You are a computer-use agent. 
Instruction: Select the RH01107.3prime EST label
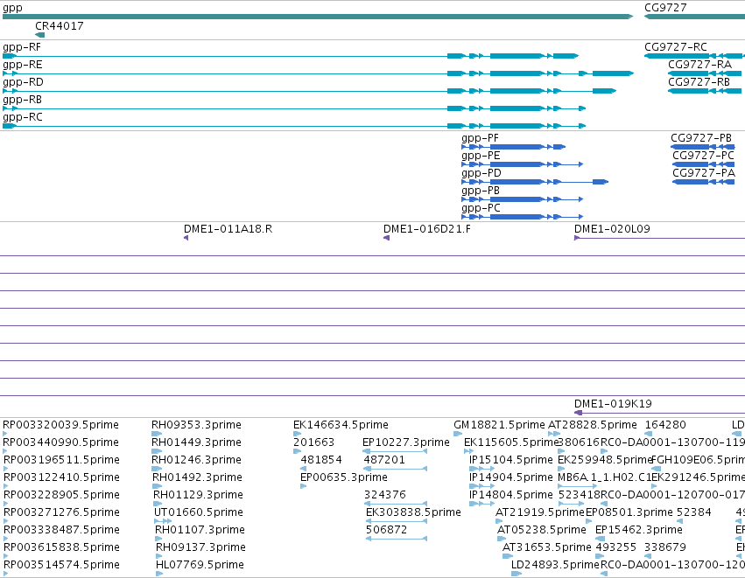point(200,530)
